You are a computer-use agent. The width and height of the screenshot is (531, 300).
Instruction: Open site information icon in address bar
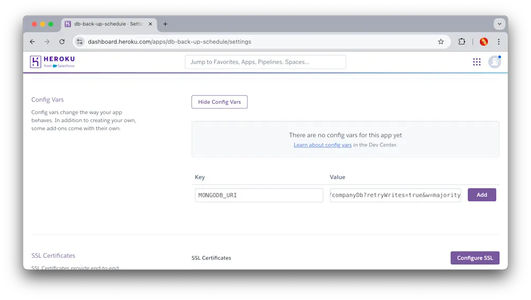tap(79, 42)
